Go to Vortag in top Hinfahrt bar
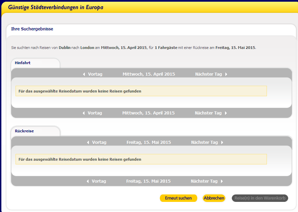The image size is (298, 212). (95, 74)
